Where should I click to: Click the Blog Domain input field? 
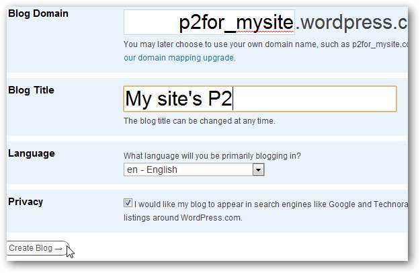[x=209, y=22]
